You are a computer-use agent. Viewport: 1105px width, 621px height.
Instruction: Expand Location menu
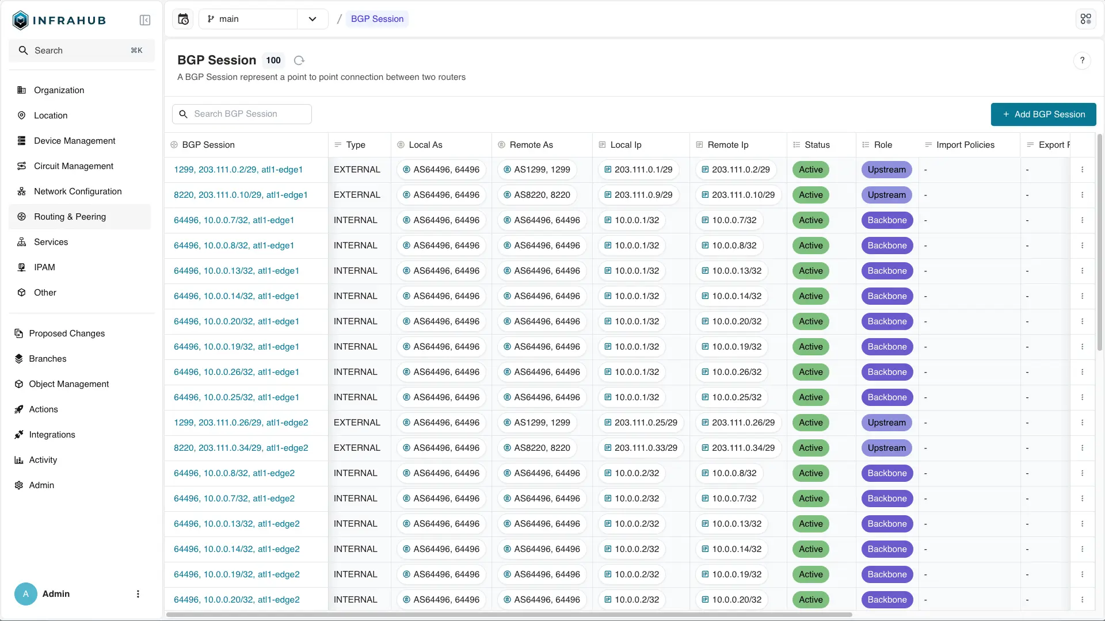(x=80, y=116)
